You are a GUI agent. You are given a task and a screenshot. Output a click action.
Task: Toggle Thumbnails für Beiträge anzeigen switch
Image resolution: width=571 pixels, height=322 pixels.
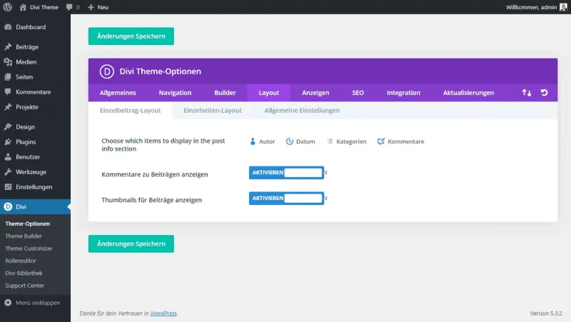click(287, 198)
